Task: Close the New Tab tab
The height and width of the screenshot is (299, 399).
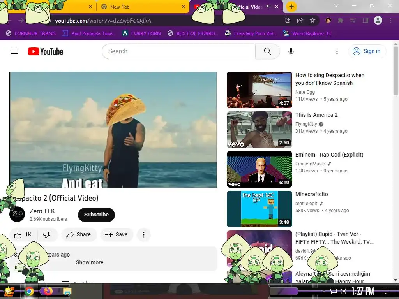Action: (184, 7)
